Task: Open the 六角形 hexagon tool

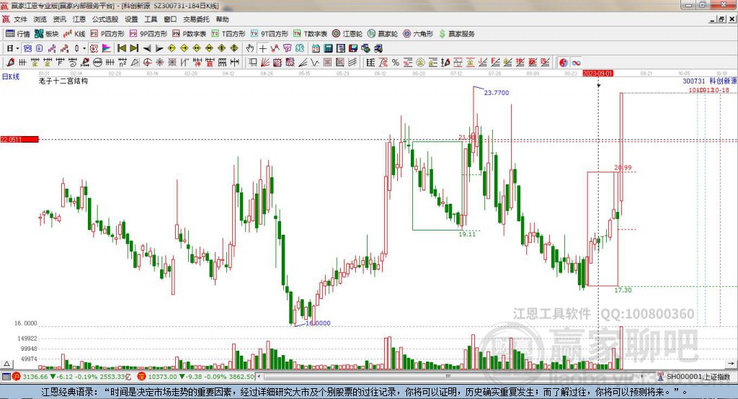Action: [x=418, y=33]
